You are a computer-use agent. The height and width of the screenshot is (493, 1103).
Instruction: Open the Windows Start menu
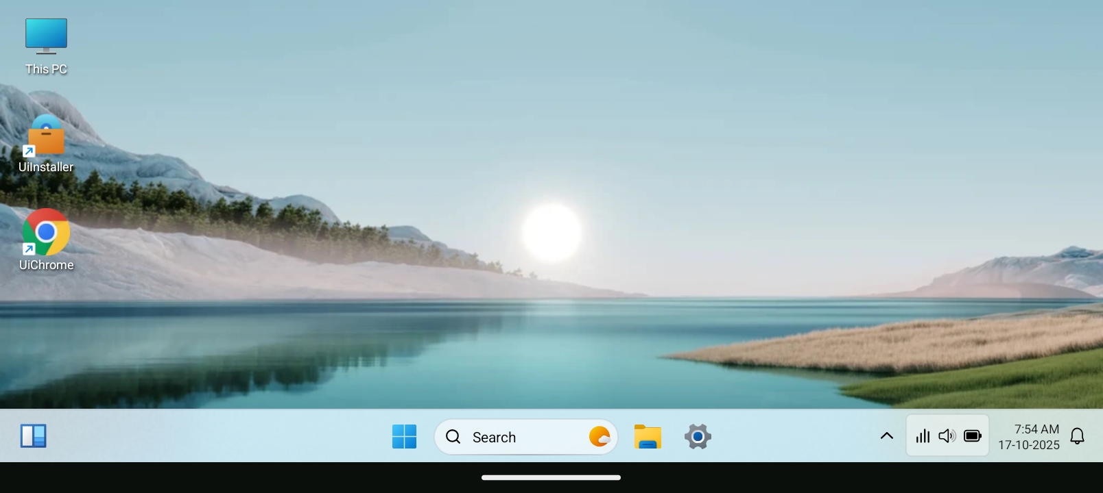click(x=404, y=437)
